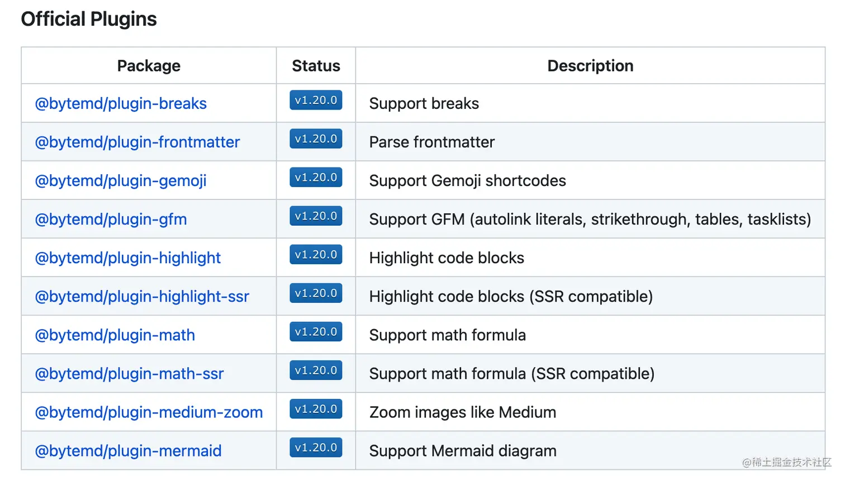Follow the @bytemd/plugin-math-ssr link
Image resolution: width=845 pixels, height=481 pixels.
tap(129, 373)
